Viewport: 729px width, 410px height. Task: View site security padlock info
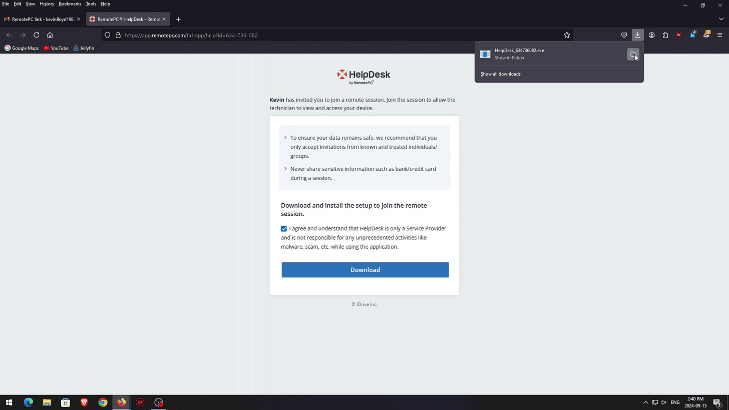118,35
